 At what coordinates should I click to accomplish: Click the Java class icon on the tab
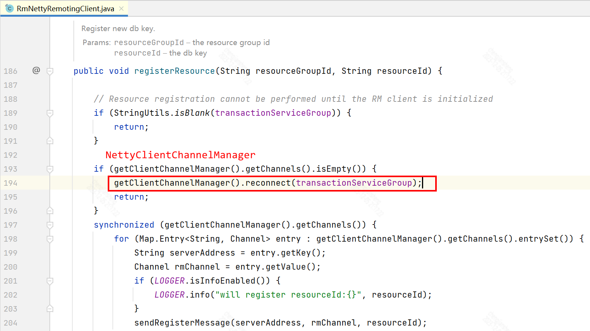9,9
